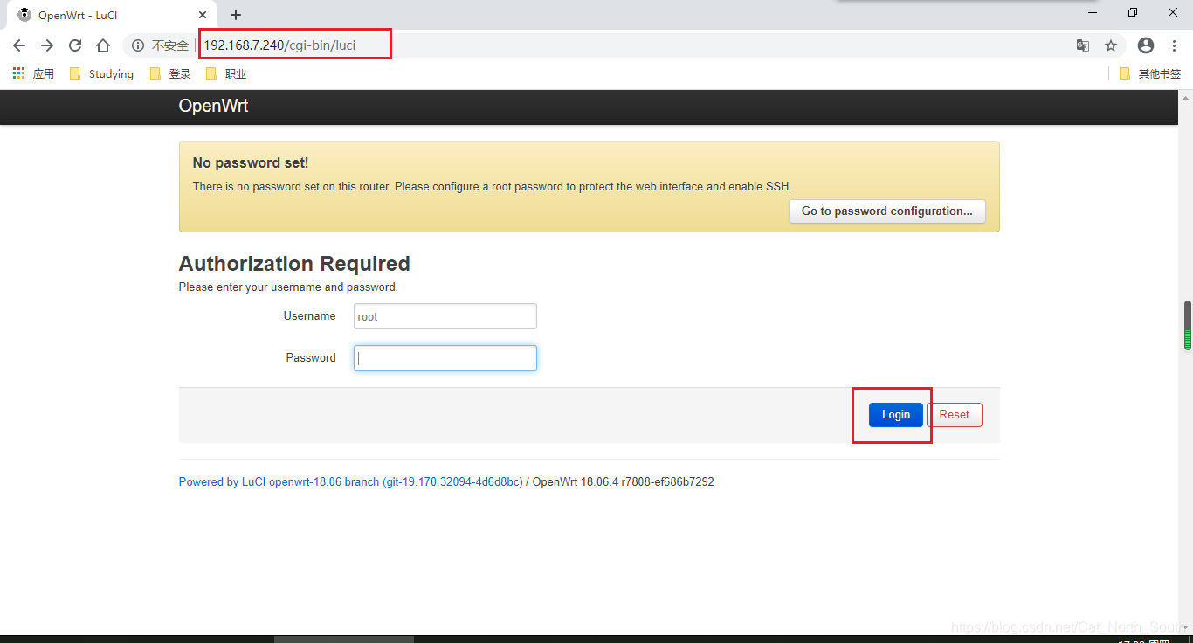Open Chrome three-dot menu
Viewport: 1193px width, 643px height.
click(x=1174, y=45)
